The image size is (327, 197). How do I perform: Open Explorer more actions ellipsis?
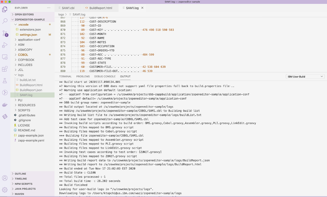(x=49, y=8)
